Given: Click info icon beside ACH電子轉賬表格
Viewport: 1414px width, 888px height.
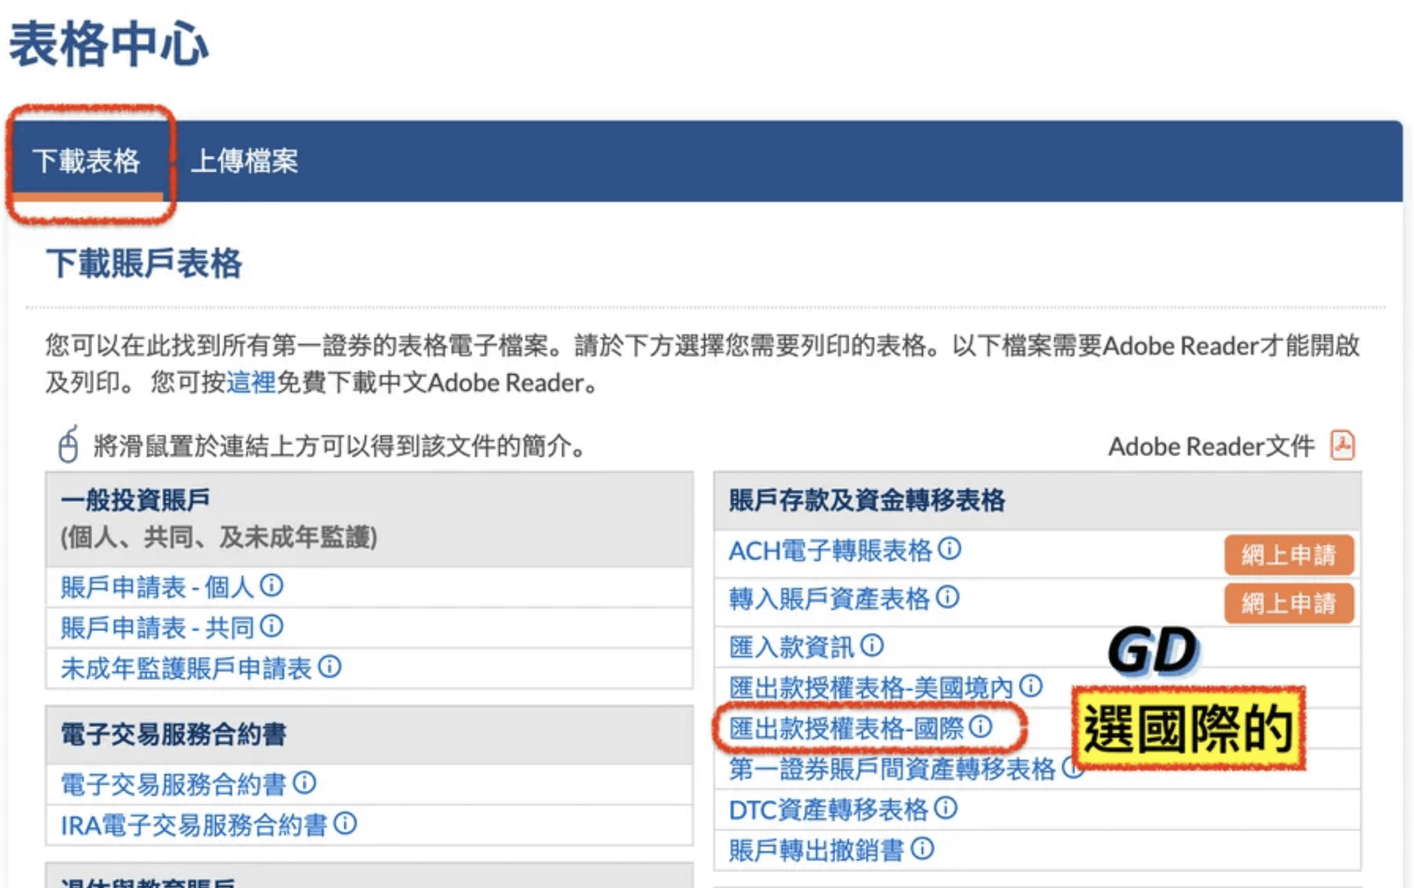Looking at the screenshot, I should [x=949, y=549].
